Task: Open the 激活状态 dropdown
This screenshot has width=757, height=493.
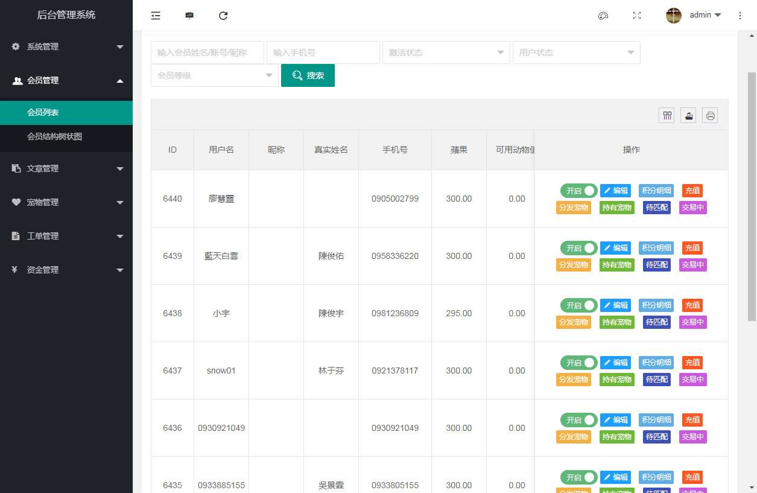Action: (446, 52)
